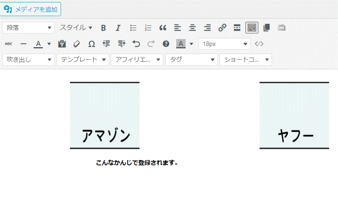Decrease the indent
This screenshot has width=338, height=200.
(106, 44)
